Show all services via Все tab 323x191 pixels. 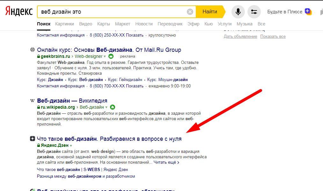(261, 24)
